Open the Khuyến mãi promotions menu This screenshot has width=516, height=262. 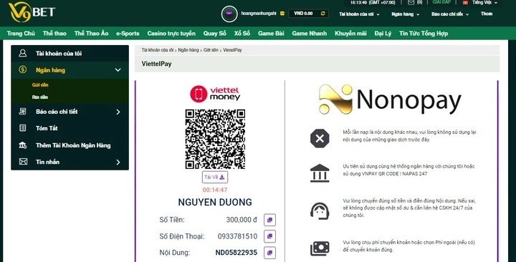click(350, 33)
